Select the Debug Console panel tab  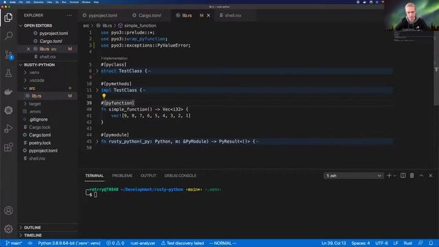[x=180, y=176]
